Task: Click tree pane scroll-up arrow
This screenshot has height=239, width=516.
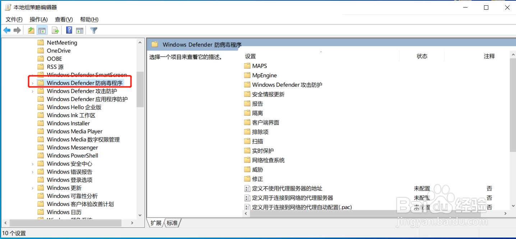Action: 140,42
